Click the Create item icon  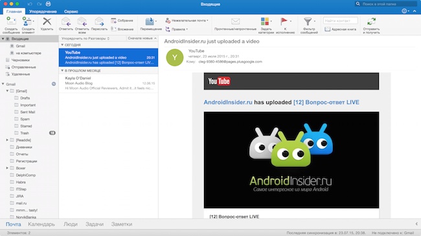(28, 21)
